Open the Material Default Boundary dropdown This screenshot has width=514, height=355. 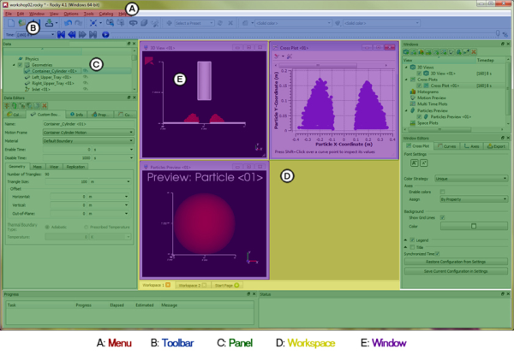(x=86, y=139)
